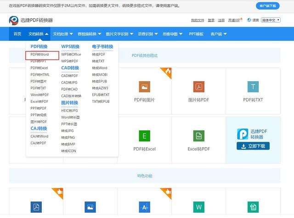
Task: Open the PPT模板 navigation item
Action: [196, 34]
